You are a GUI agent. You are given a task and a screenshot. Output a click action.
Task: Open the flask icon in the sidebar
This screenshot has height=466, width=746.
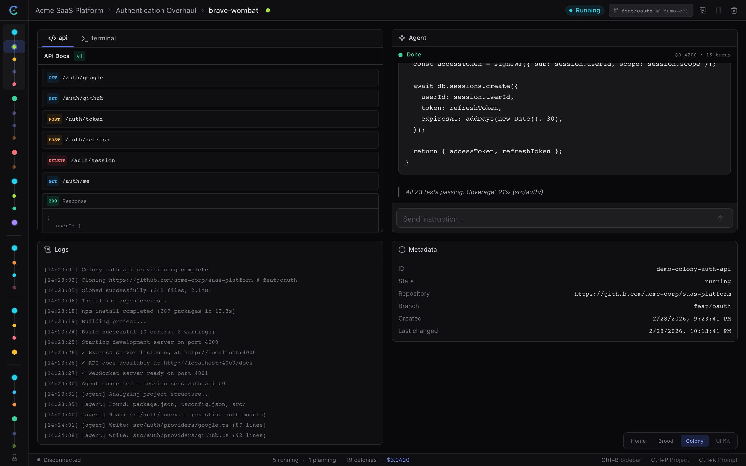(14, 458)
